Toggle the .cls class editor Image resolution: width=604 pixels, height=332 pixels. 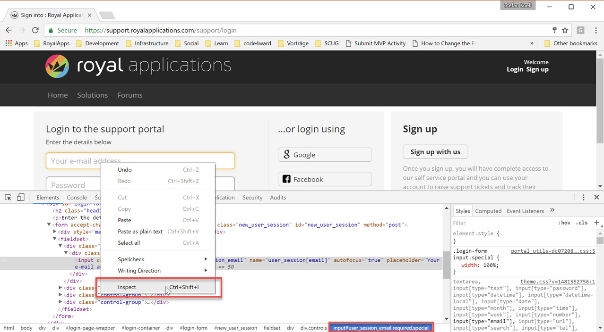pyautogui.click(x=581, y=223)
